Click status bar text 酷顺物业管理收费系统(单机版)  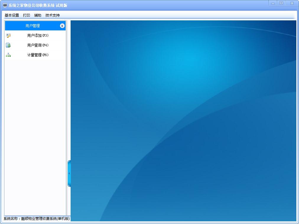pyautogui.click(x=45, y=219)
